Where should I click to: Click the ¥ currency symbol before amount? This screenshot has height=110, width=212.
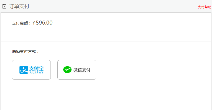pos(34,23)
